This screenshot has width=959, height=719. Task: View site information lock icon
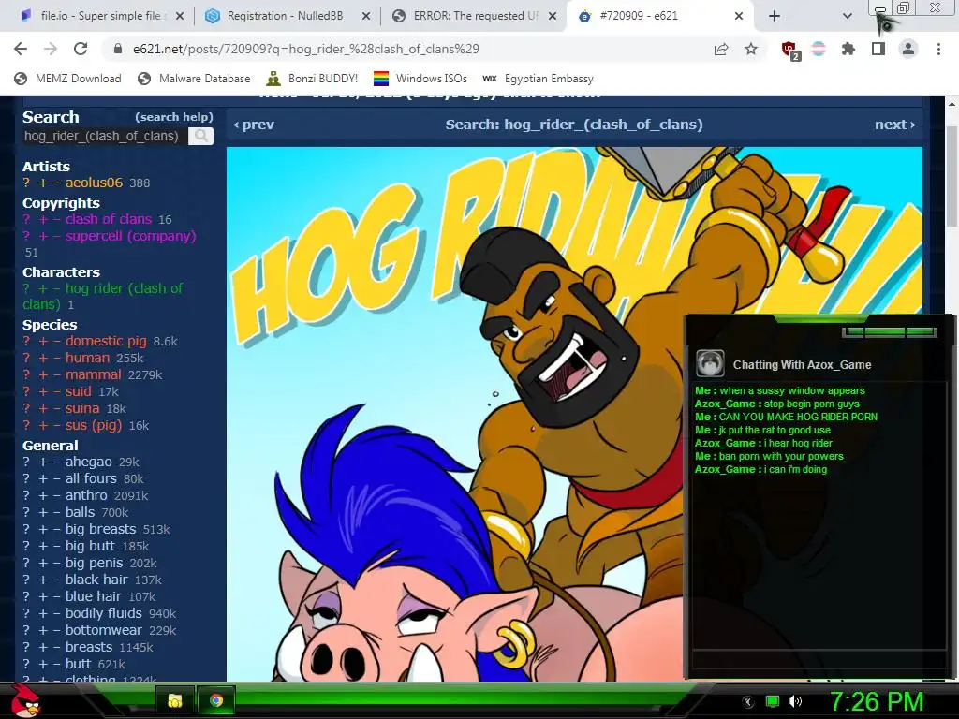click(118, 49)
